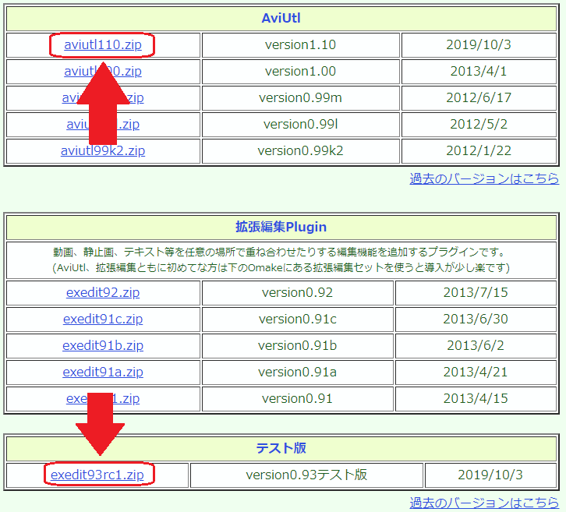Screen dimensions: 566x512
Task: Select the date 2013/4/21
Action: pos(476,372)
